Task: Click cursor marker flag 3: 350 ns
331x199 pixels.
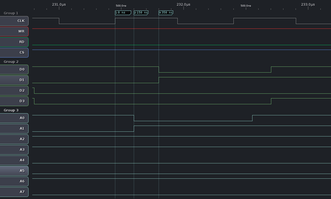Action: (166, 13)
